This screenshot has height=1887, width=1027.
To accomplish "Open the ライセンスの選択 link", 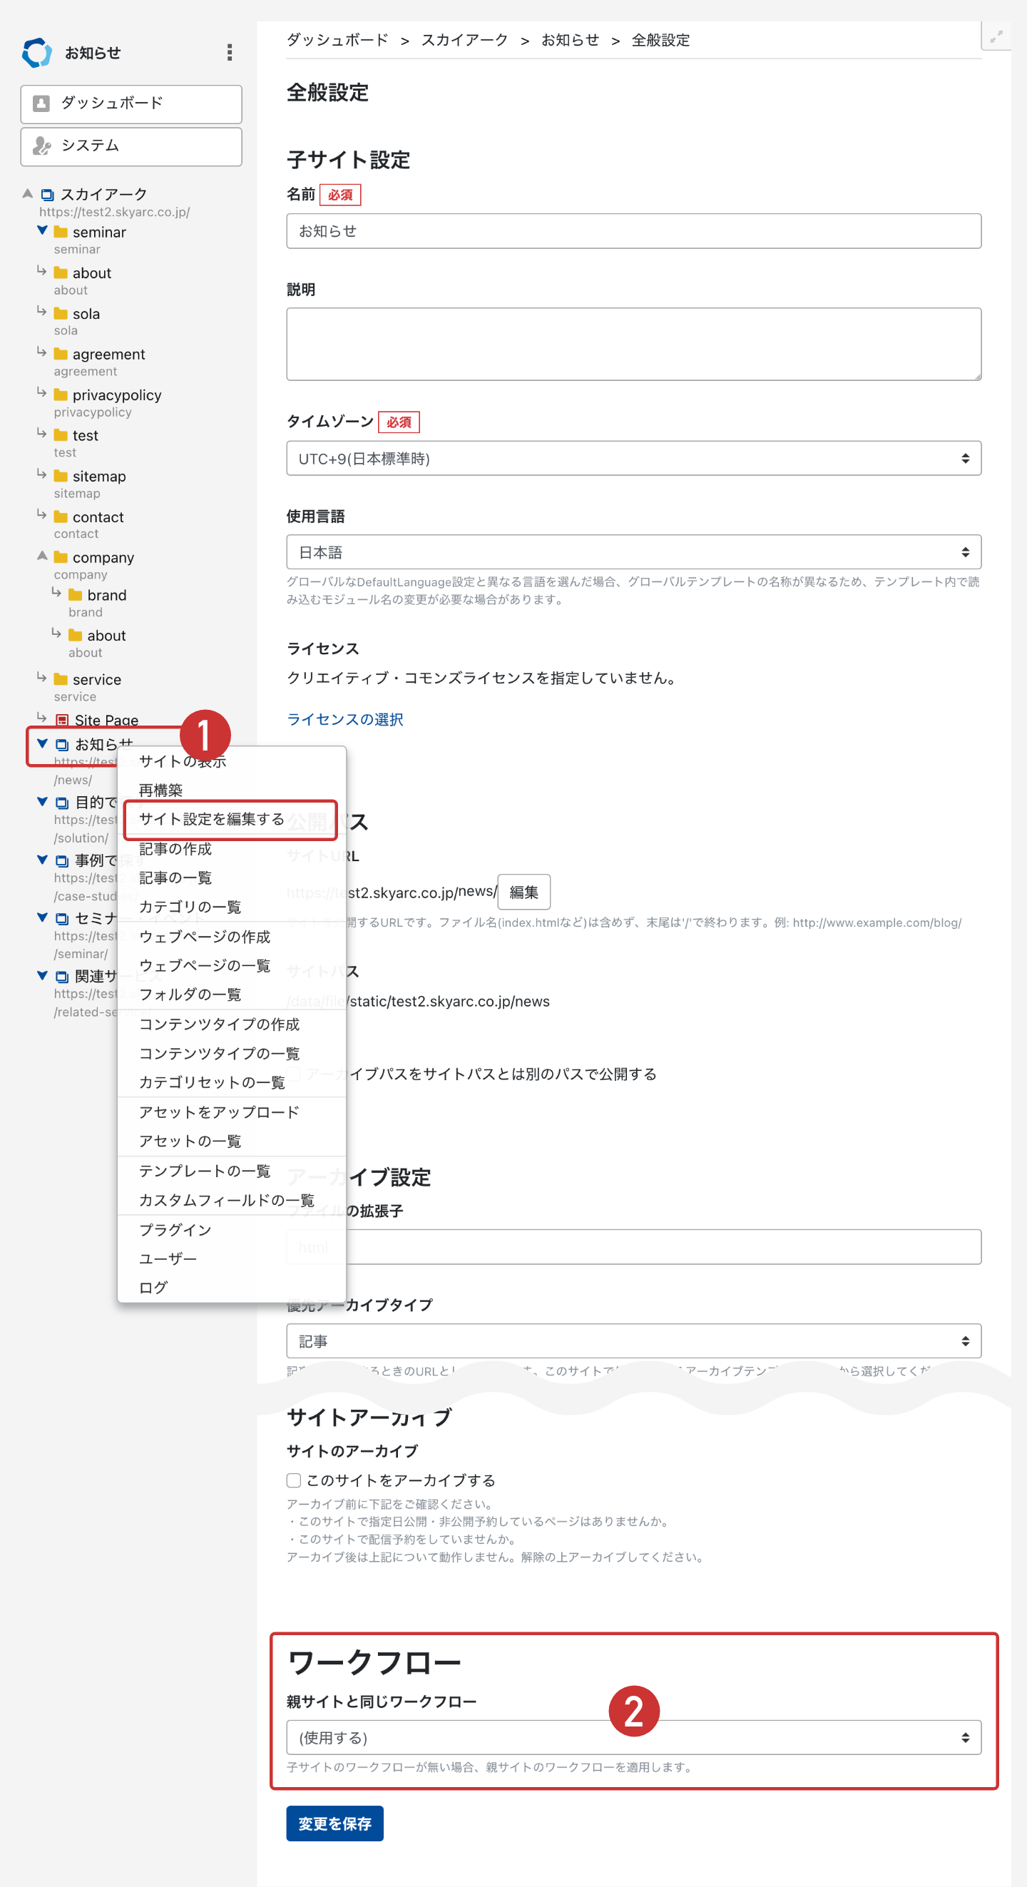I will 344,719.
